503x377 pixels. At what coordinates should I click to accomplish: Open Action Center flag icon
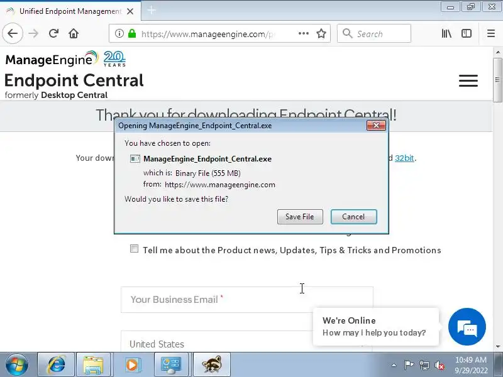(409, 365)
